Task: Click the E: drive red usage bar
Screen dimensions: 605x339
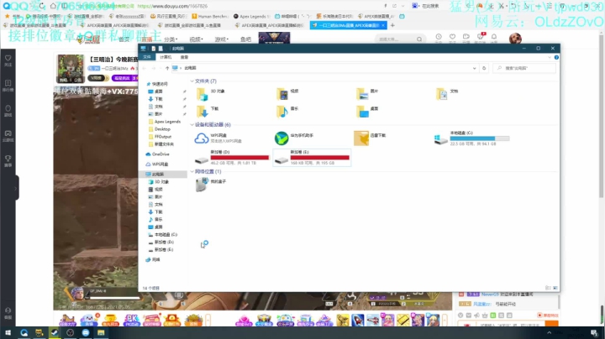Action: point(319,158)
